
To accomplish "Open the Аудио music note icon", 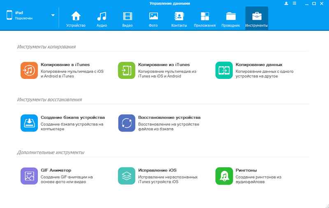I will pyautogui.click(x=102, y=16).
